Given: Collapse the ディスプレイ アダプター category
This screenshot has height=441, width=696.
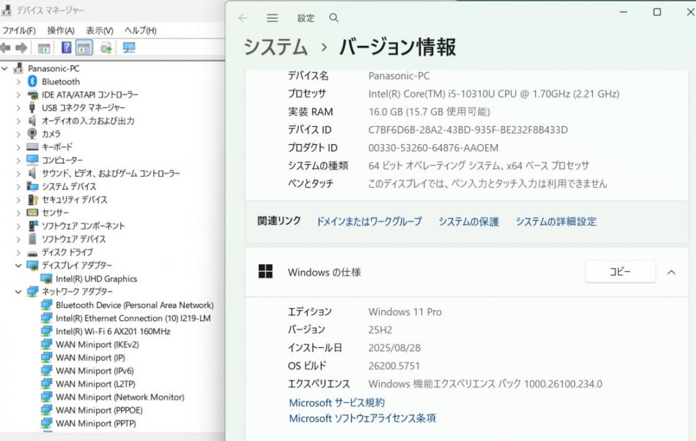Looking at the screenshot, I should pyautogui.click(x=18, y=265).
